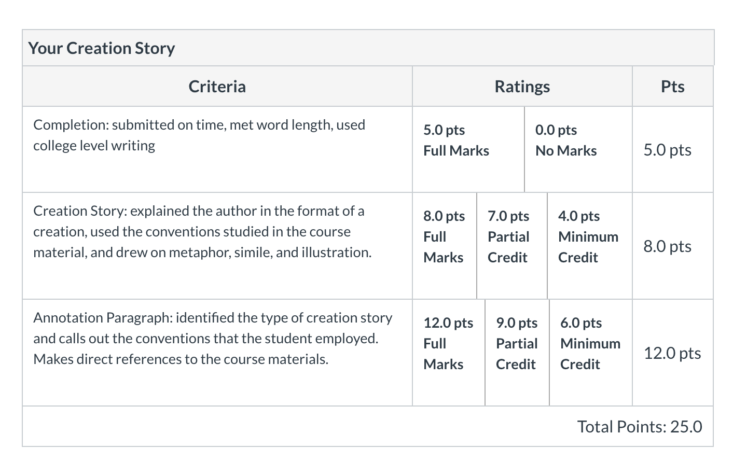The image size is (747, 476).
Task: Select the 0.0 pts No Marks rating
Action: click(566, 141)
